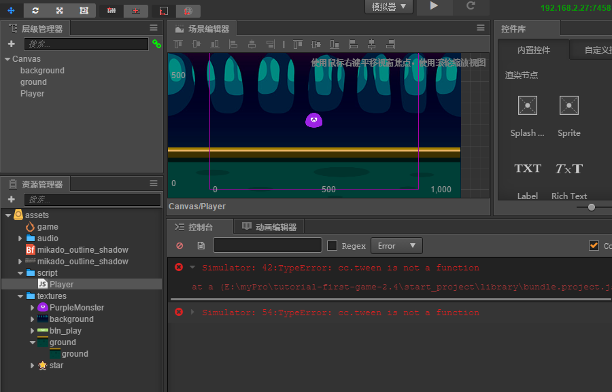Image resolution: width=612 pixels, height=392 pixels.
Task: Switch gizmo to pivot position mode
Action: 112,11
